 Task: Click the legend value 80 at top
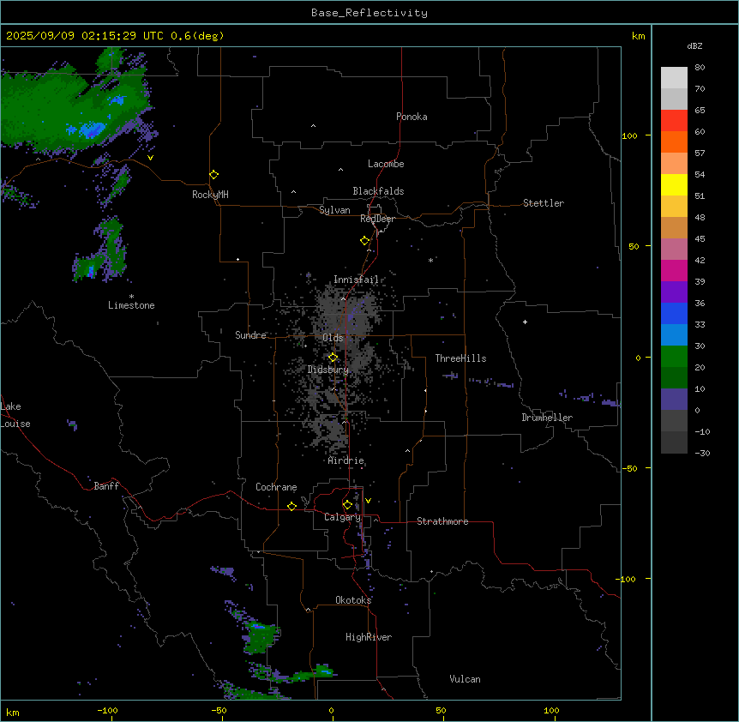[x=700, y=68]
